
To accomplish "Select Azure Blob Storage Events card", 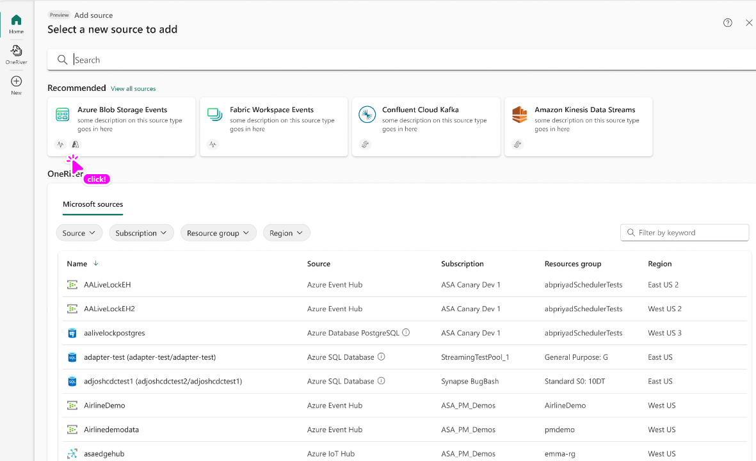I will pos(122,127).
